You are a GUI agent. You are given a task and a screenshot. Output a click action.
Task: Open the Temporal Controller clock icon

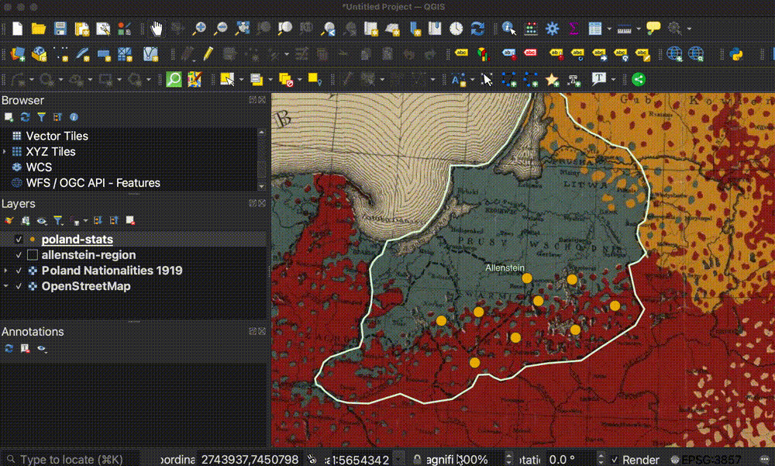[x=456, y=29]
